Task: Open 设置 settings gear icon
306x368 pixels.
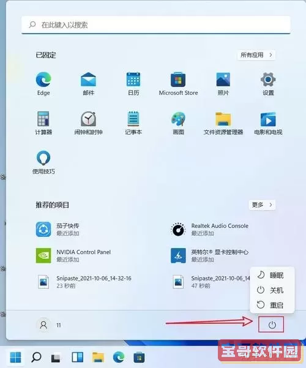Action: point(268,84)
